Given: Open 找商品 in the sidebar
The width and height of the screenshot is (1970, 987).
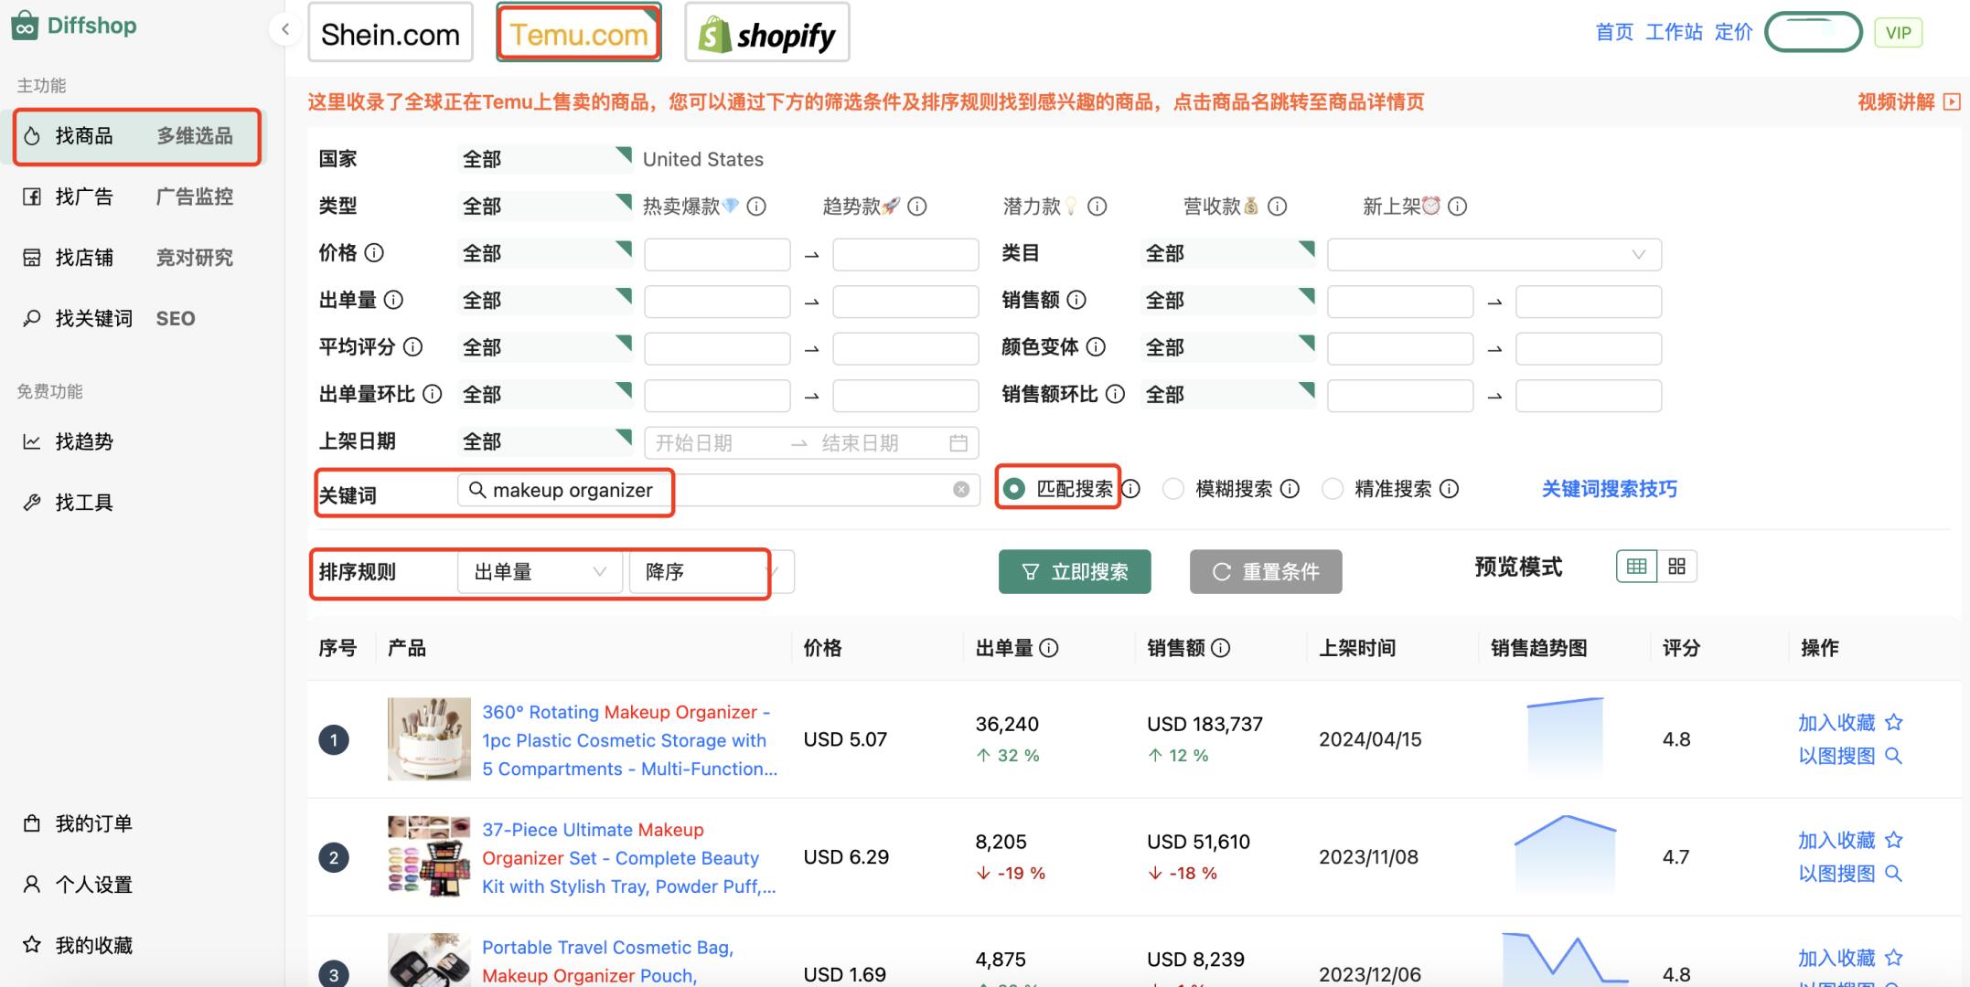Looking at the screenshot, I should pos(137,136).
